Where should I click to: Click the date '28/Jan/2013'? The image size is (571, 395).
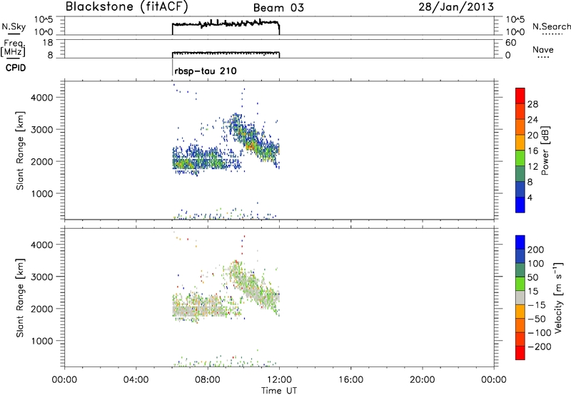click(x=456, y=6)
